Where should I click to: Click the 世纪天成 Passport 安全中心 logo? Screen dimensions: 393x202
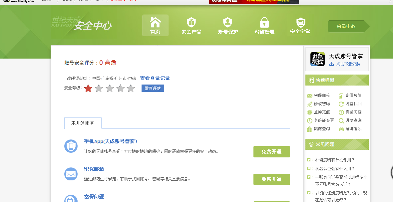[82, 24]
